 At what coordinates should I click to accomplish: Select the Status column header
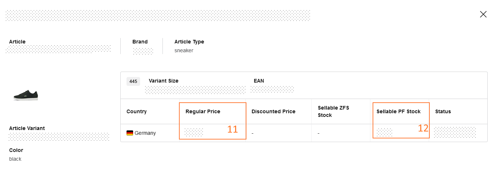point(443,111)
